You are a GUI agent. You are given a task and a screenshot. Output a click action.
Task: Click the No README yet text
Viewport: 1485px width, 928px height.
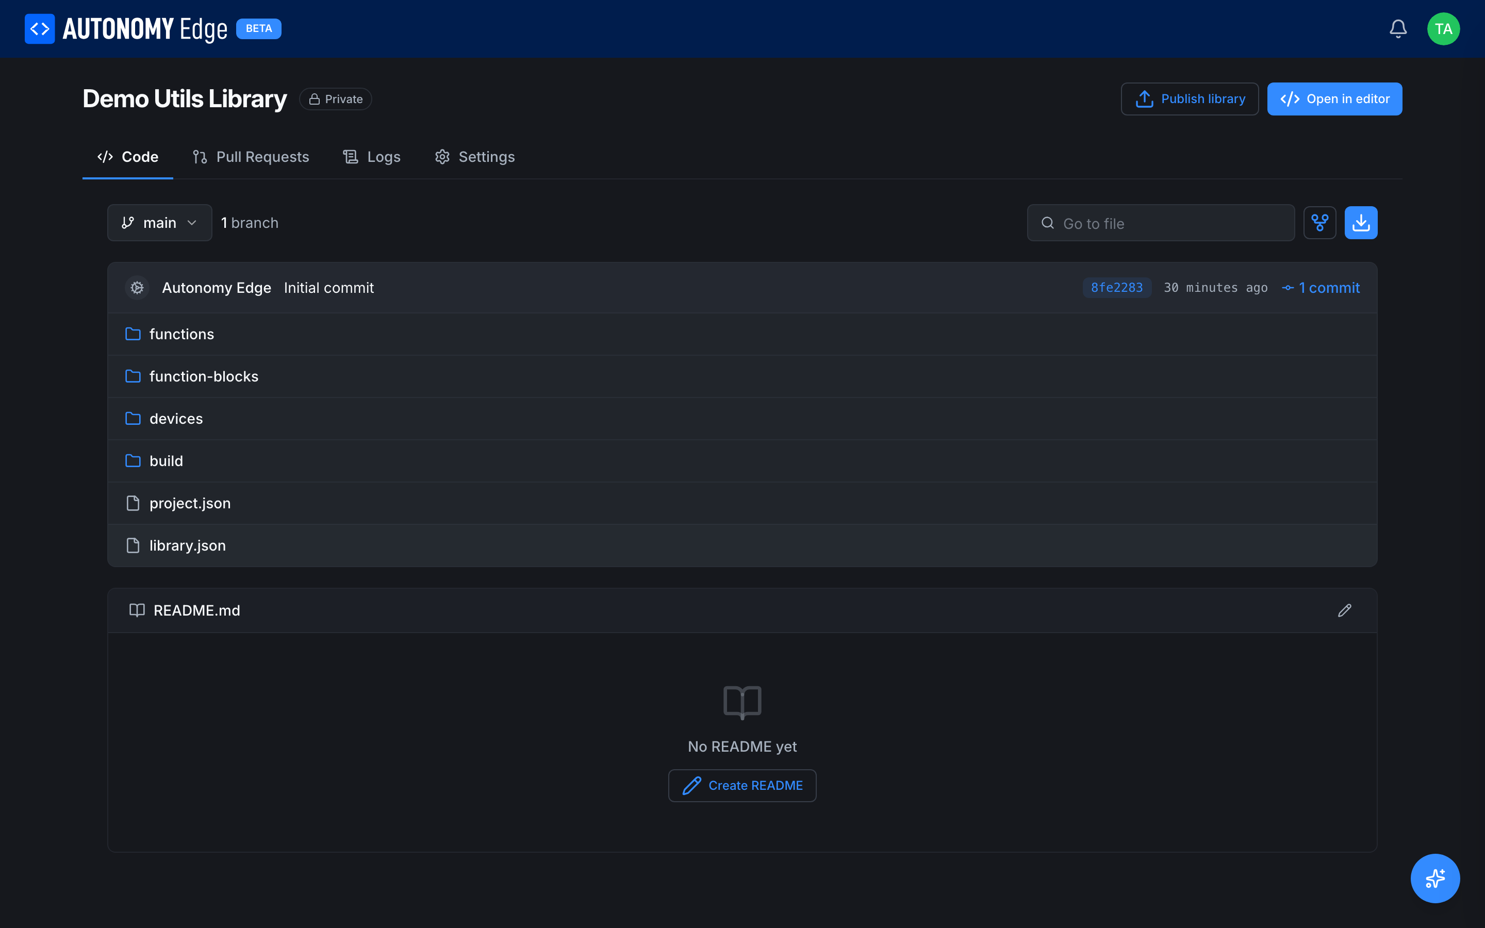tap(742, 747)
